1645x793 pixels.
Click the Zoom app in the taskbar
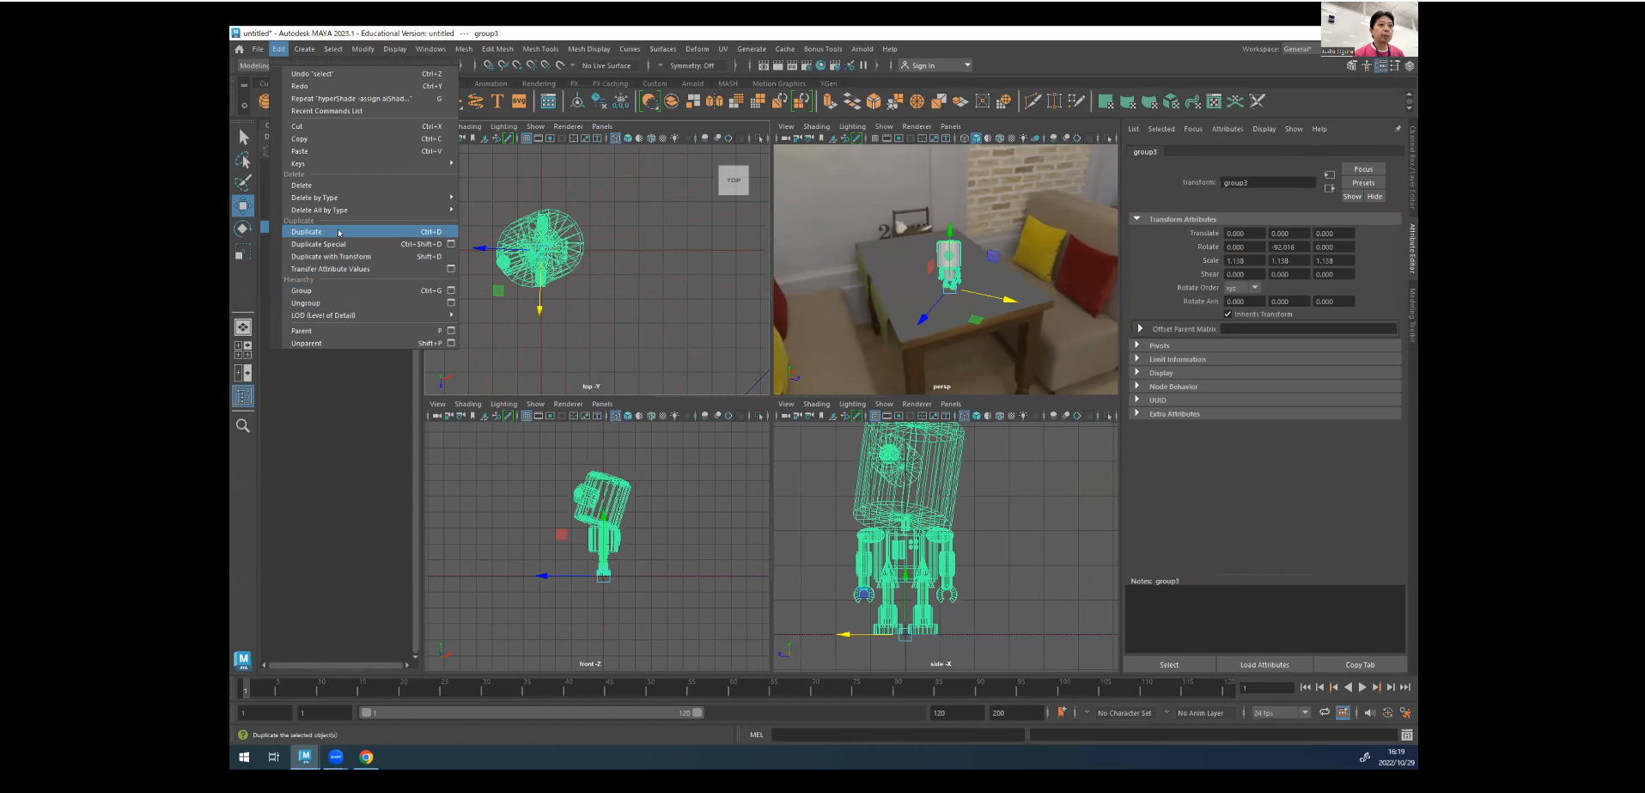[x=336, y=757]
